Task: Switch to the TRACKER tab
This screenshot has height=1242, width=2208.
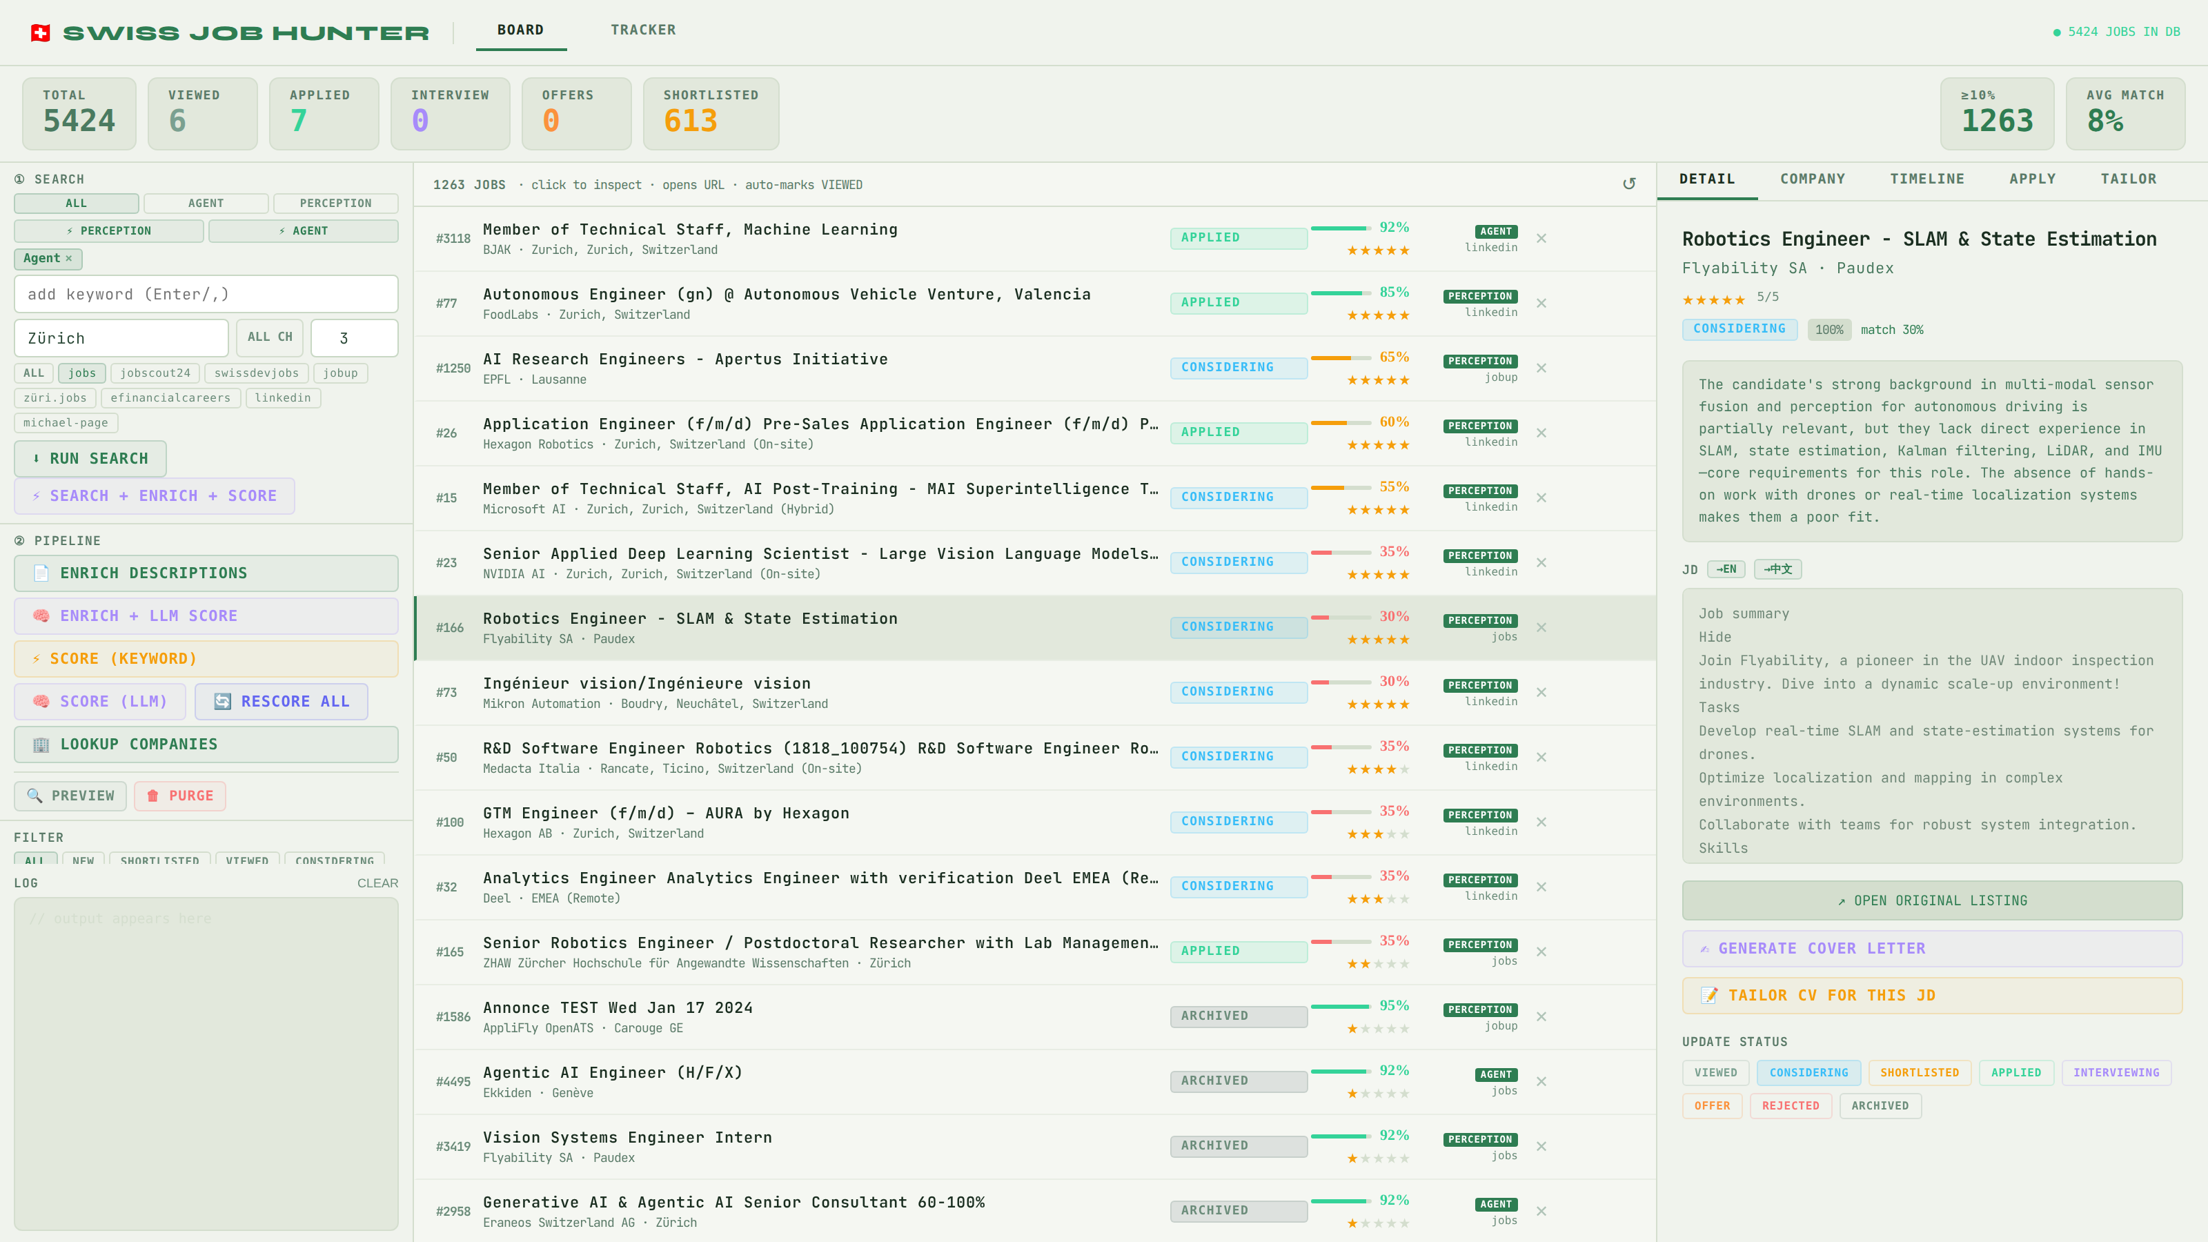Action: pyautogui.click(x=643, y=30)
